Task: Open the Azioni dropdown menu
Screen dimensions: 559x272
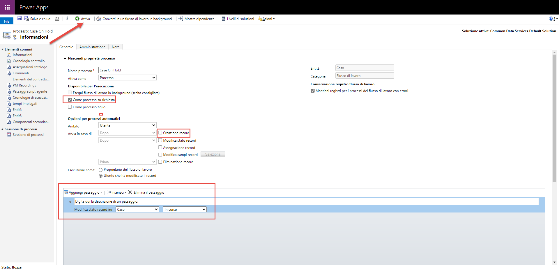Action: pyautogui.click(x=266, y=19)
